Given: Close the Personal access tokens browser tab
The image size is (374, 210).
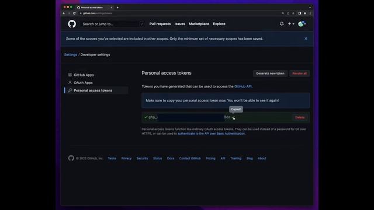Looking at the screenshot, I should [112, 8].
